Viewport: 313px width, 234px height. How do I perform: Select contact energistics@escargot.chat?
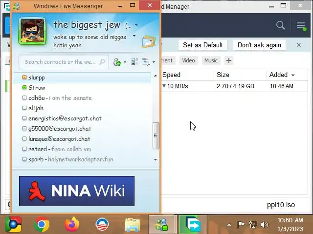82,118
